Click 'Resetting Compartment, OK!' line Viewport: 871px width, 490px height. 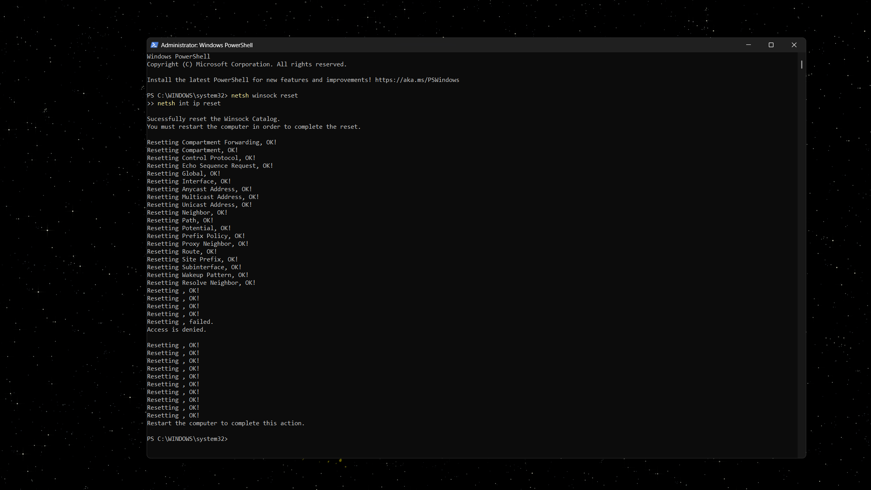point(192,150)
